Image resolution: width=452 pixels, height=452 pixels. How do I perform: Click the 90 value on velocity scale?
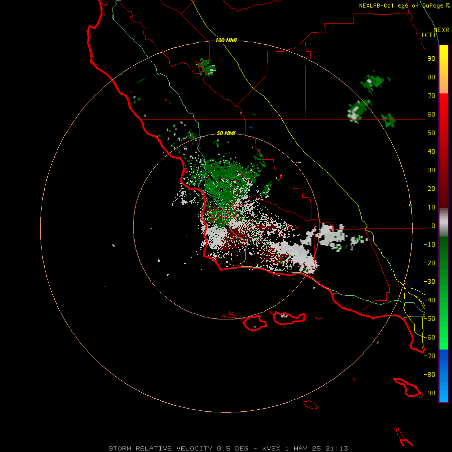pyautogui.click(x=431, y=59)
